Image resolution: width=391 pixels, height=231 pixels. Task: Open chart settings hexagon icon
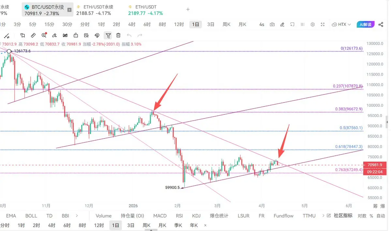coord(312,24)
